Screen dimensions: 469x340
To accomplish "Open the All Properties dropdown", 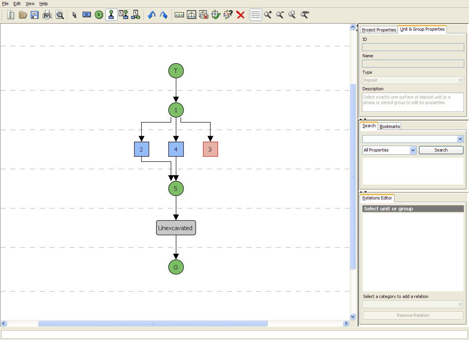I will tap(413, 150).
